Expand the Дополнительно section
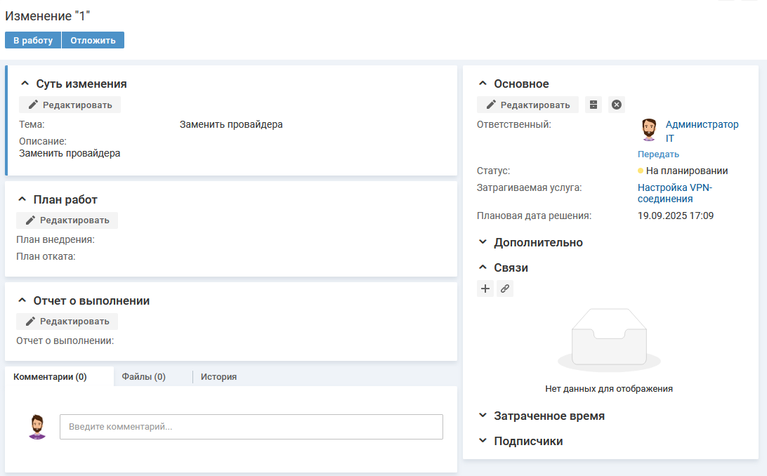The image size is (767, 476). pos(483,242)
